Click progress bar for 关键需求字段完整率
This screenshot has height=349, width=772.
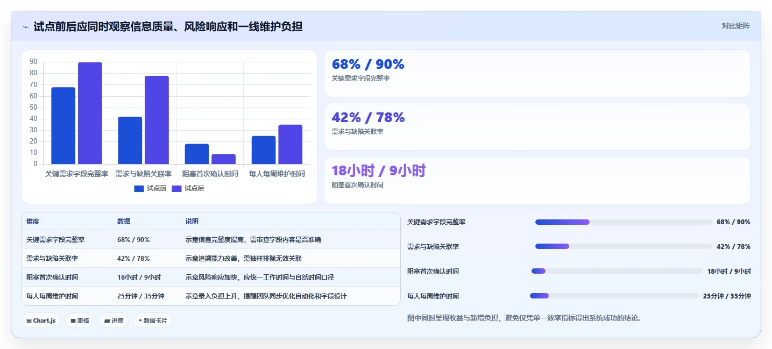[x=624, y=222]
